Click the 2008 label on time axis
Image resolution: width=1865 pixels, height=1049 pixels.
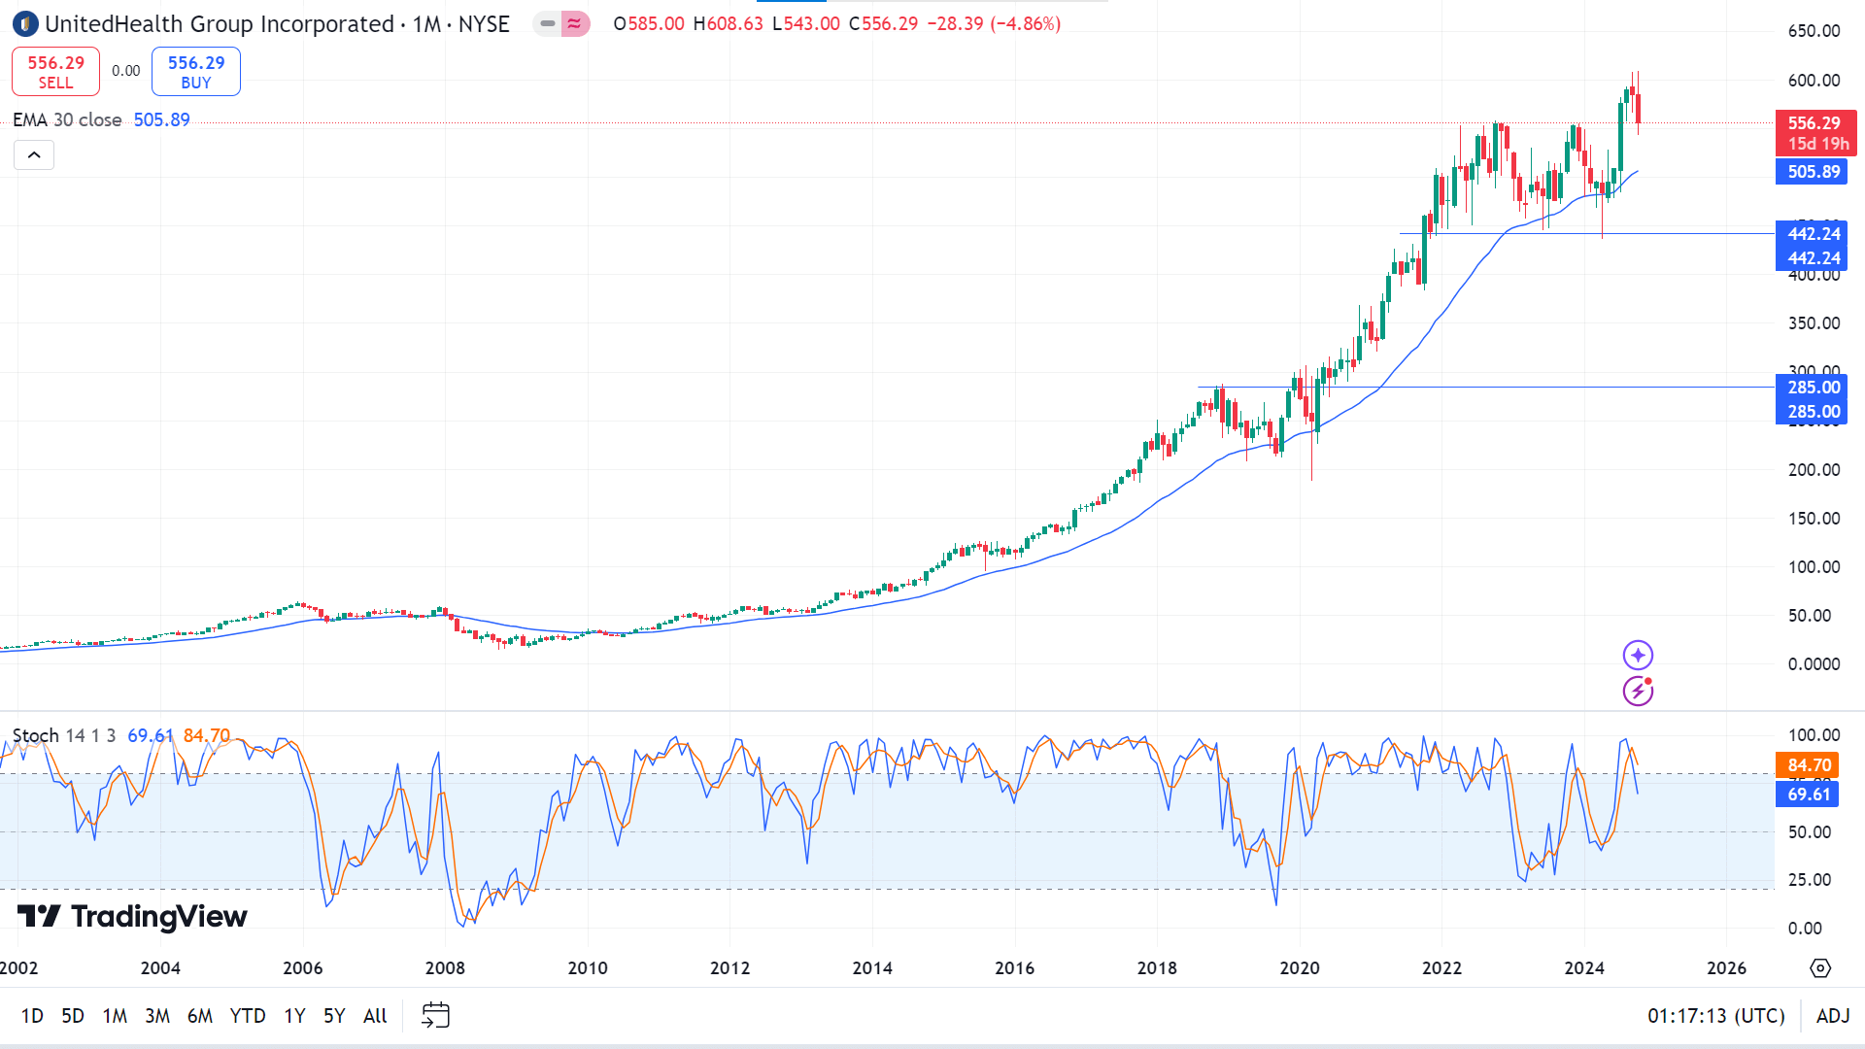click(x=445, y=968)
